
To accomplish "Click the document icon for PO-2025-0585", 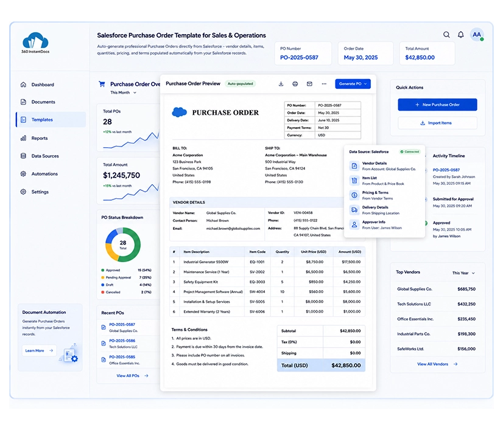I will click(x=104, y=359).
